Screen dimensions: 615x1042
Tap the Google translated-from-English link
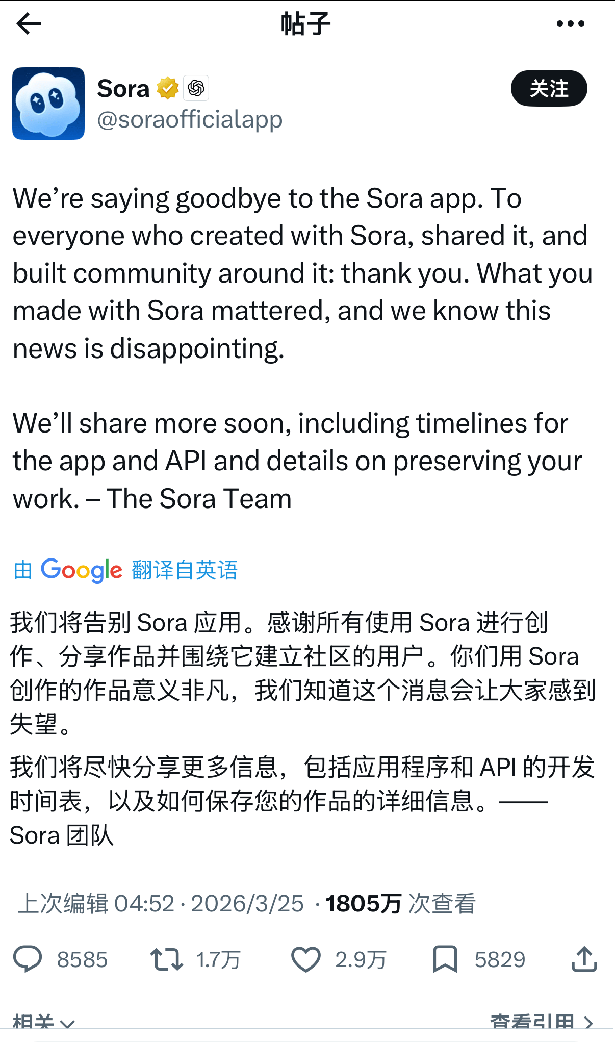point(125,570)
